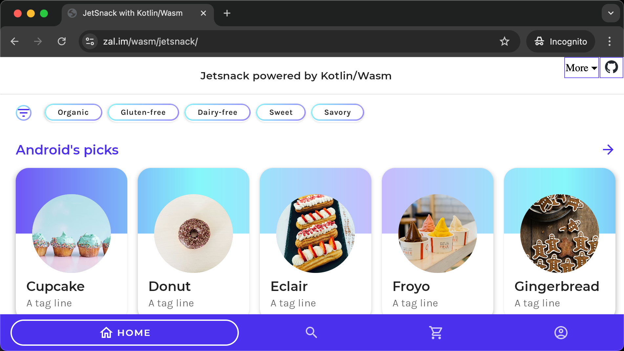Open the shopping cart tab
The height and width of the screenshot is (351, 624).
click(x=436, y=333)
